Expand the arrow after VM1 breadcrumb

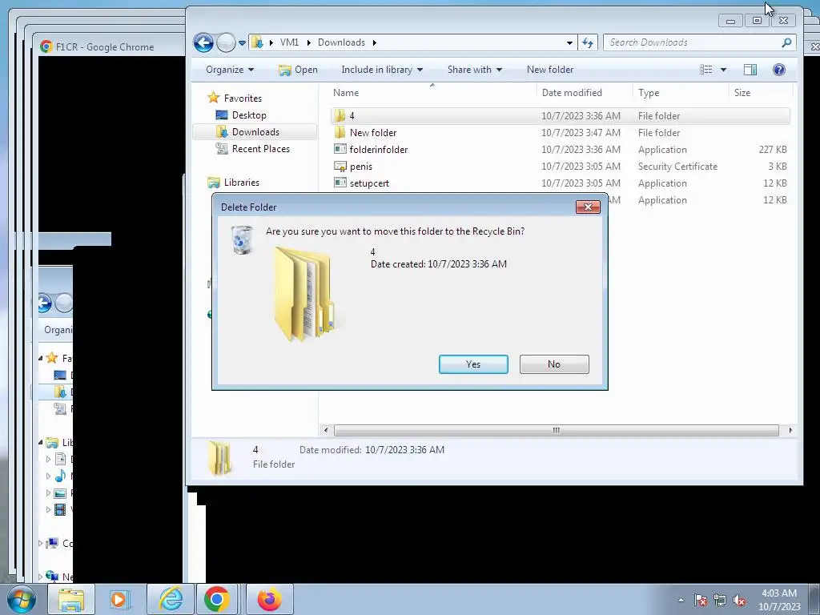click(x=308, y=43)
